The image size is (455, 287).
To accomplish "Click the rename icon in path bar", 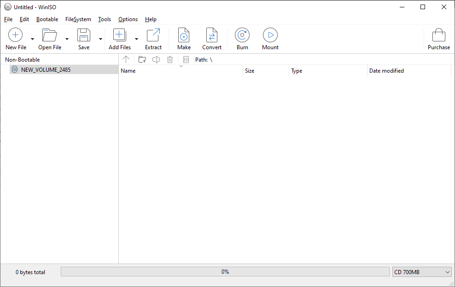I will [x=156, y=59].
